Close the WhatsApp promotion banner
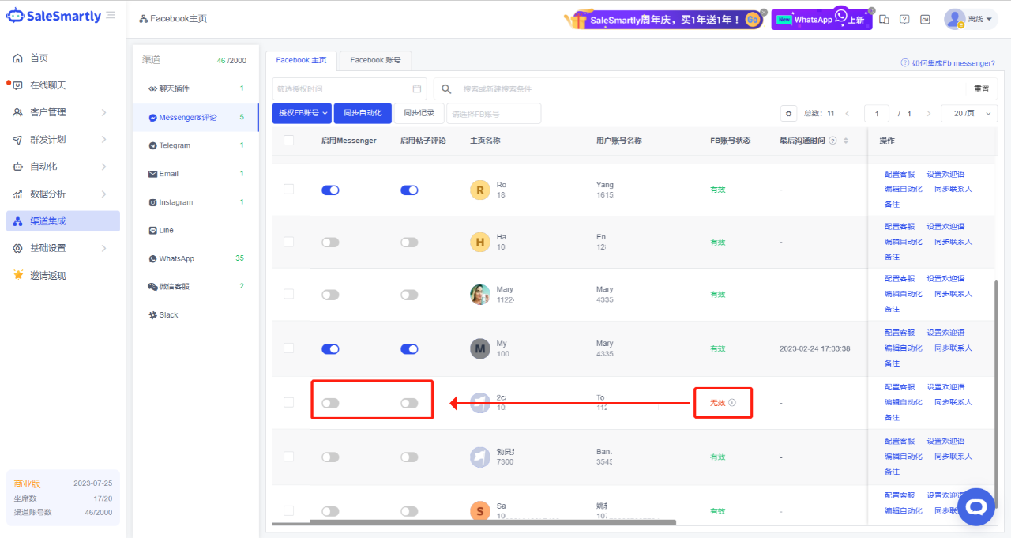 [871, 10]
